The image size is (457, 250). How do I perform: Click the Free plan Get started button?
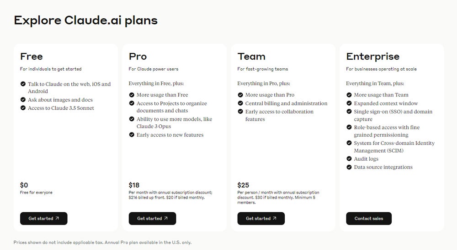[43, 219]
